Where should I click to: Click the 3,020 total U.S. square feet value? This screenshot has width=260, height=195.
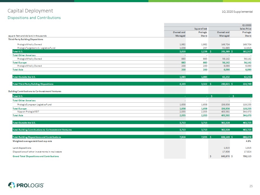(182, 51)
